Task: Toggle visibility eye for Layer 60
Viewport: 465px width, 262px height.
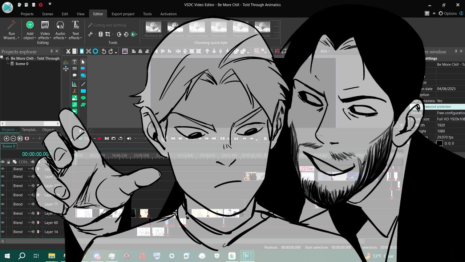Action: click(3, 223)
